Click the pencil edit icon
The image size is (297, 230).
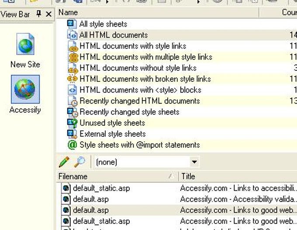[x=64, y=162]
